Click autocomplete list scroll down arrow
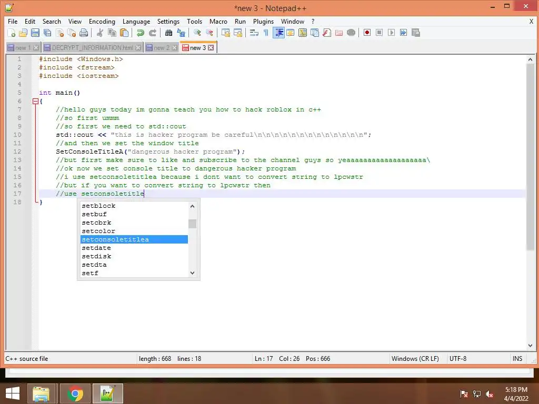The width and height of the screenshot is (539, 404). pyautogui.click(x=193, y=273)
